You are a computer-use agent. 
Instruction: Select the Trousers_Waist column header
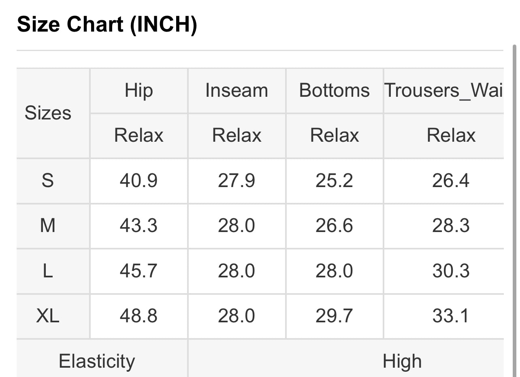443,90
